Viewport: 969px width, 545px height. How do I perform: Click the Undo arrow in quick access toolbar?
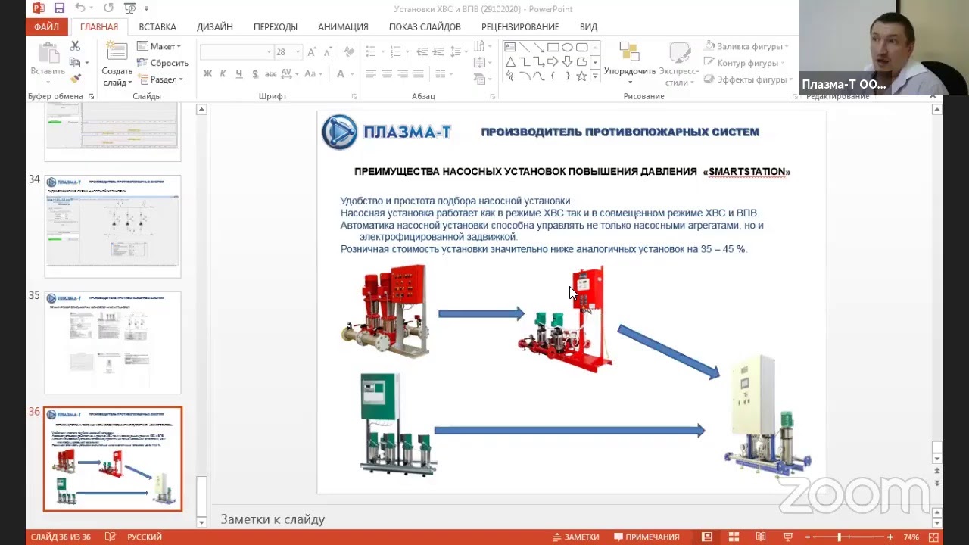pos(80,8)
